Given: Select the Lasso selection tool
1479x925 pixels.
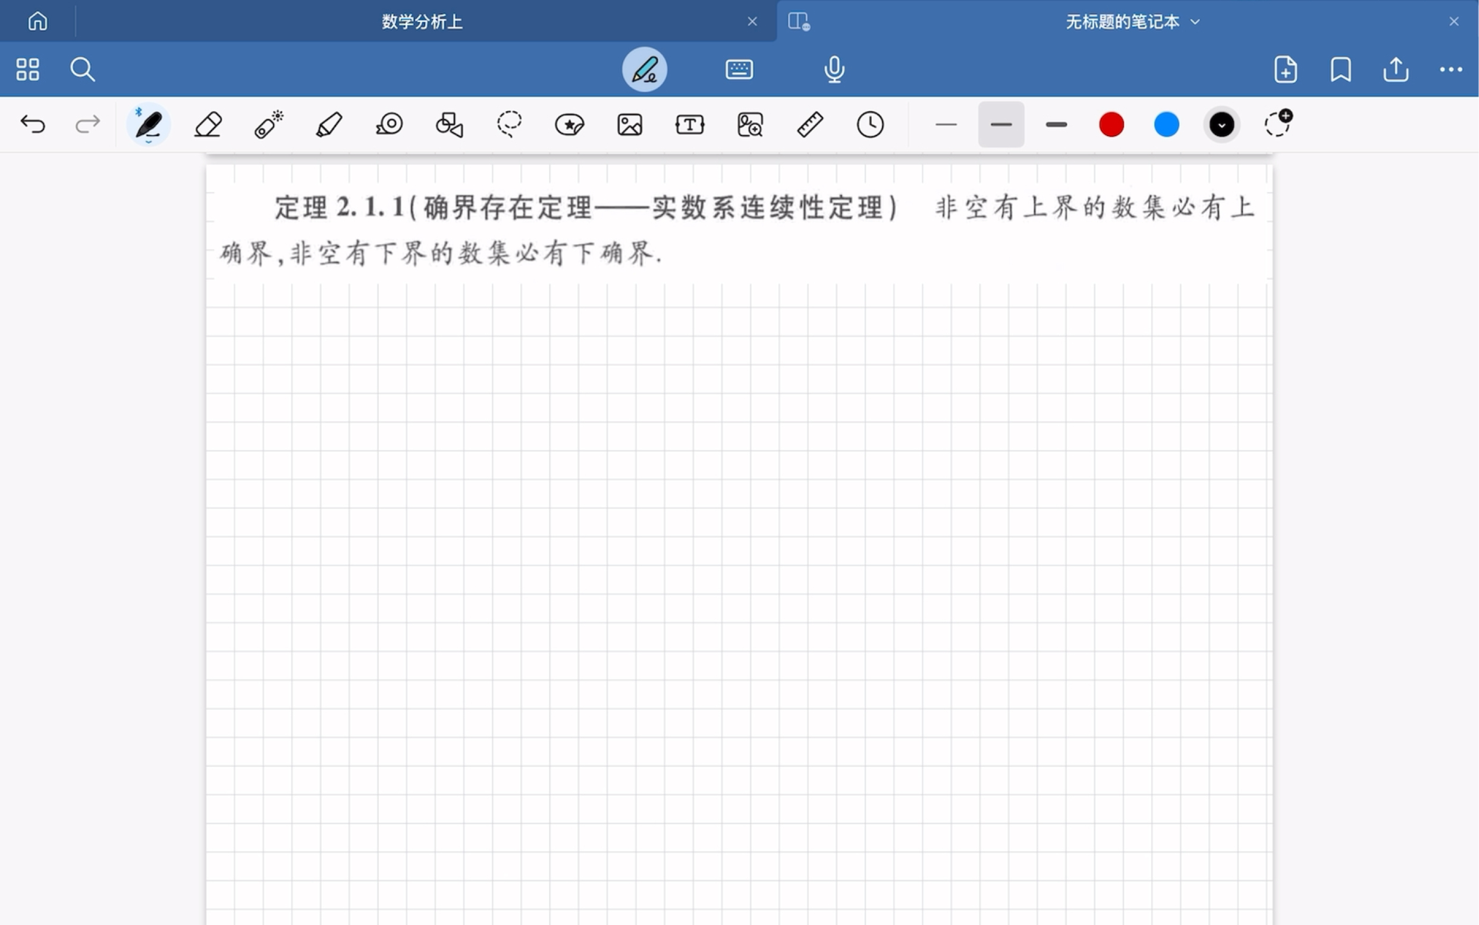Looking at the screenshot, I should 509,124.
